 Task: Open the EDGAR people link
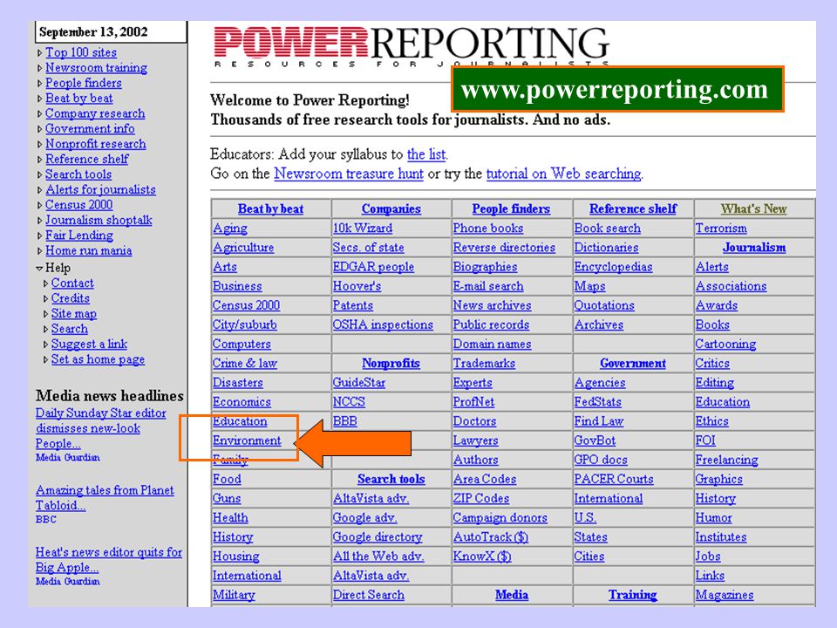tap(373, 267)
